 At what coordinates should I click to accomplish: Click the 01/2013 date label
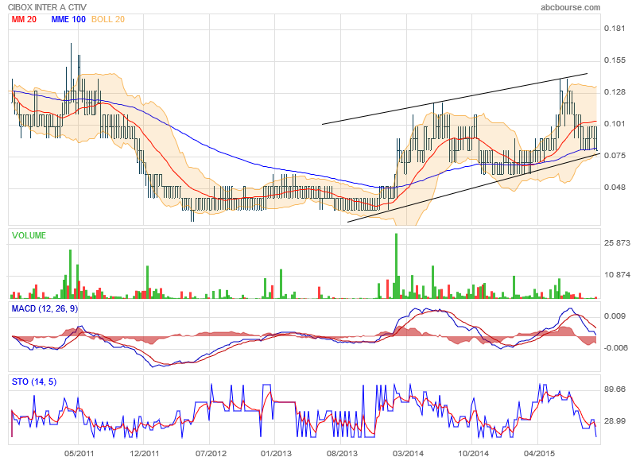(276, 453)
